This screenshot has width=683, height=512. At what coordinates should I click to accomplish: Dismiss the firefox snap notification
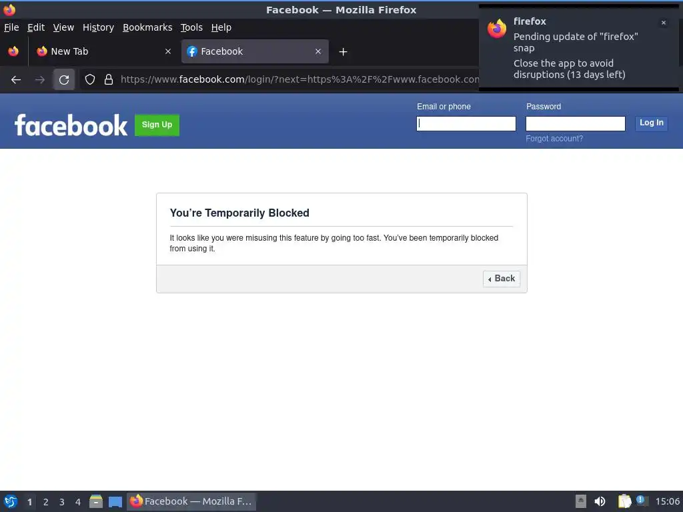664,23
